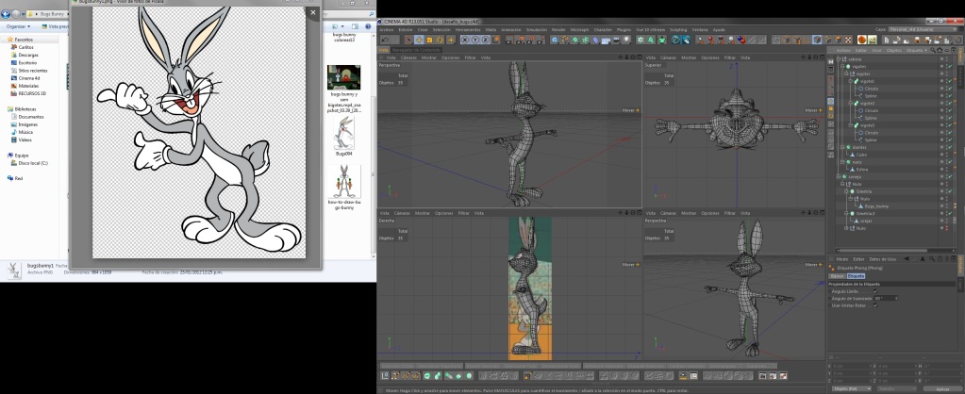The image size is (965, 394).
Task: Open the Selección menu
Action: [x=441, y=29]
